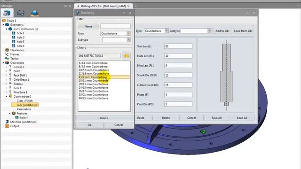The width and height of the screenshot is (301, 169).
Task: Click the Geometry cube icon
Action: (x=7, y=25)
